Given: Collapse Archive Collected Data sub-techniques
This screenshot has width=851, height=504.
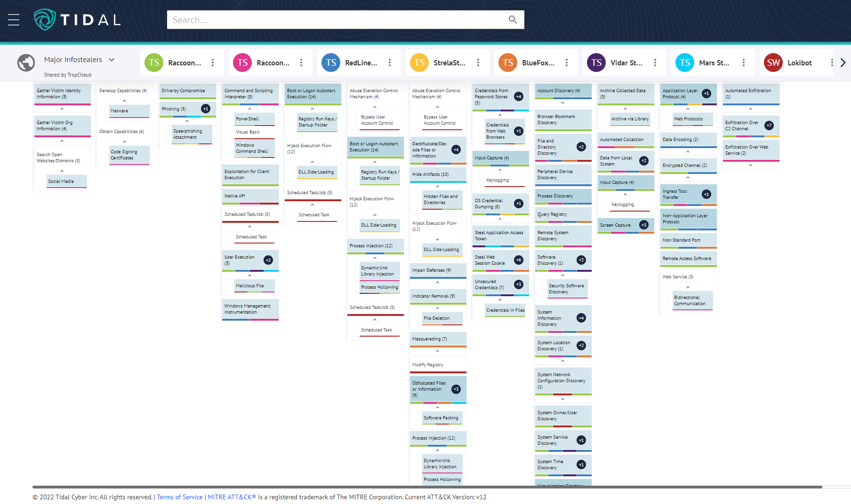Looking at the screenshot, I should click(625, 109).
